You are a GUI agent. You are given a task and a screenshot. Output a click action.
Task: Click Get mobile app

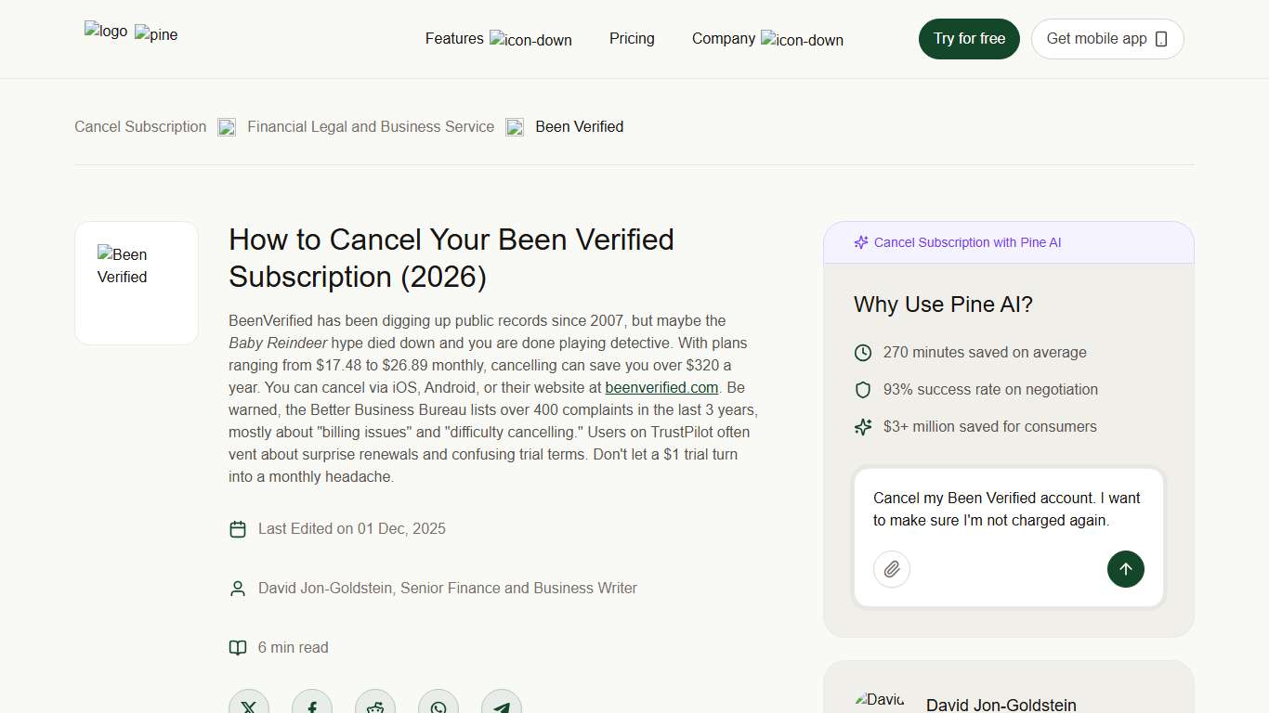[1106, 38]
